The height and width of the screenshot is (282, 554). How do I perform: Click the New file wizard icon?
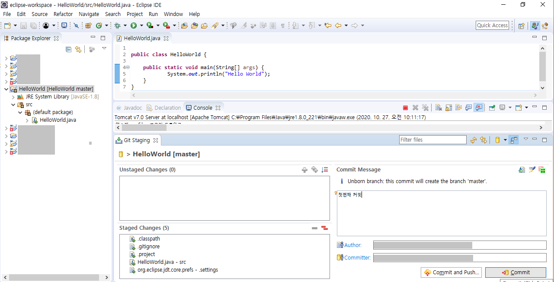tap(7, 25)
